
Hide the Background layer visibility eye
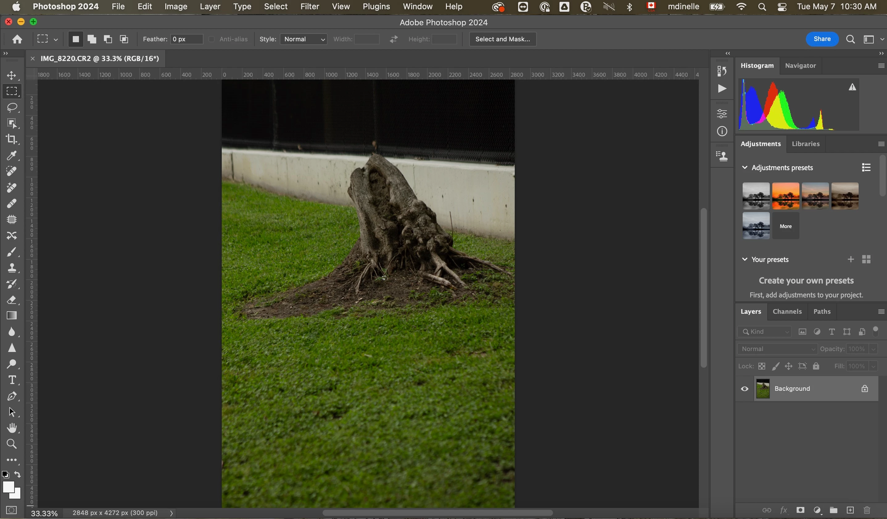click(x=745, y=389)
